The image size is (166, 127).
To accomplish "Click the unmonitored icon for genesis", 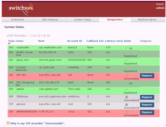I will coord(126,104).
